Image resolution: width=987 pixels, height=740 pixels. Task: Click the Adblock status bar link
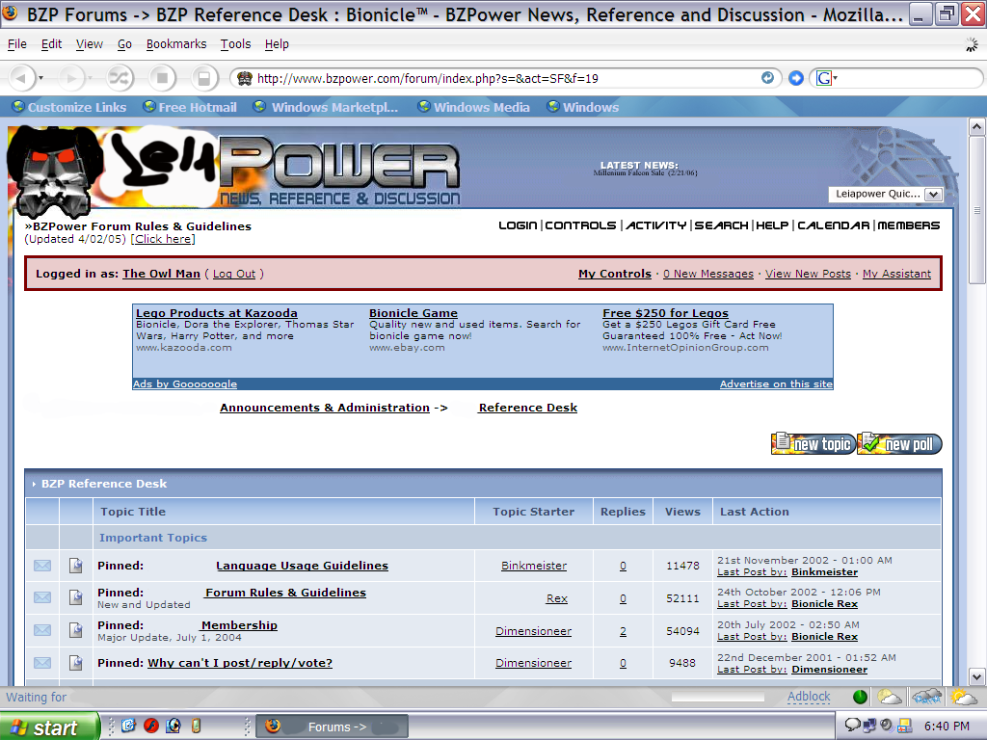coord(809,697)
